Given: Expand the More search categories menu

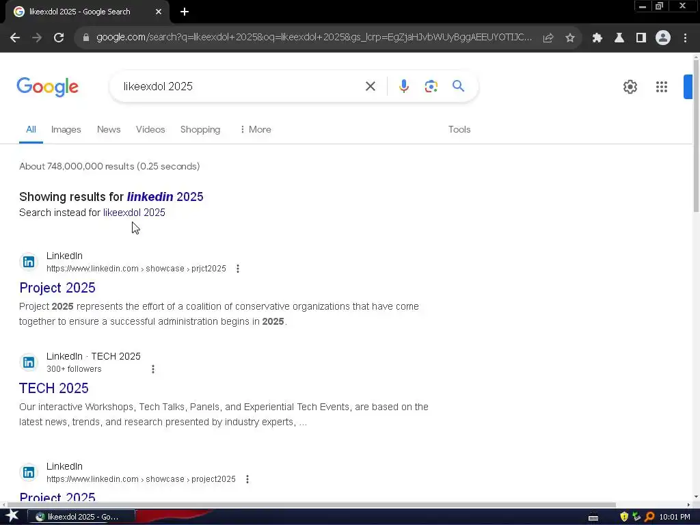Looking at the screenshot, I should [256, 129].
